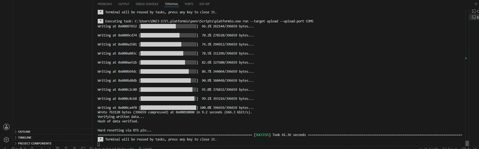This screenshot has width=479, height=149.
Task: Click the 86.7% 344064/396659 bytes text
Action: pos(228,72)
